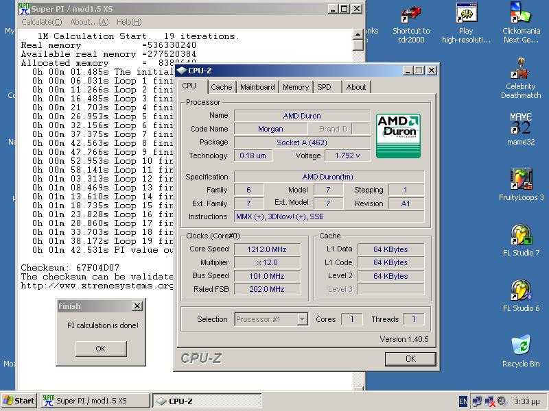The width and height of the screenshot is (549, 411).
Task: Click the Rated FSB value 202.0 MHz
Action: click(x=267, y=289)
